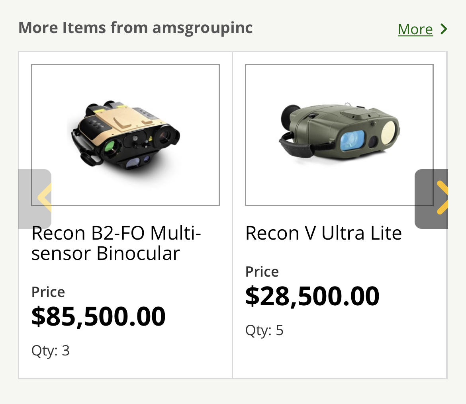This screenshot has width=466, height=404.
Task: Click the Price label above $85,500.00
Action: [48, 292]
